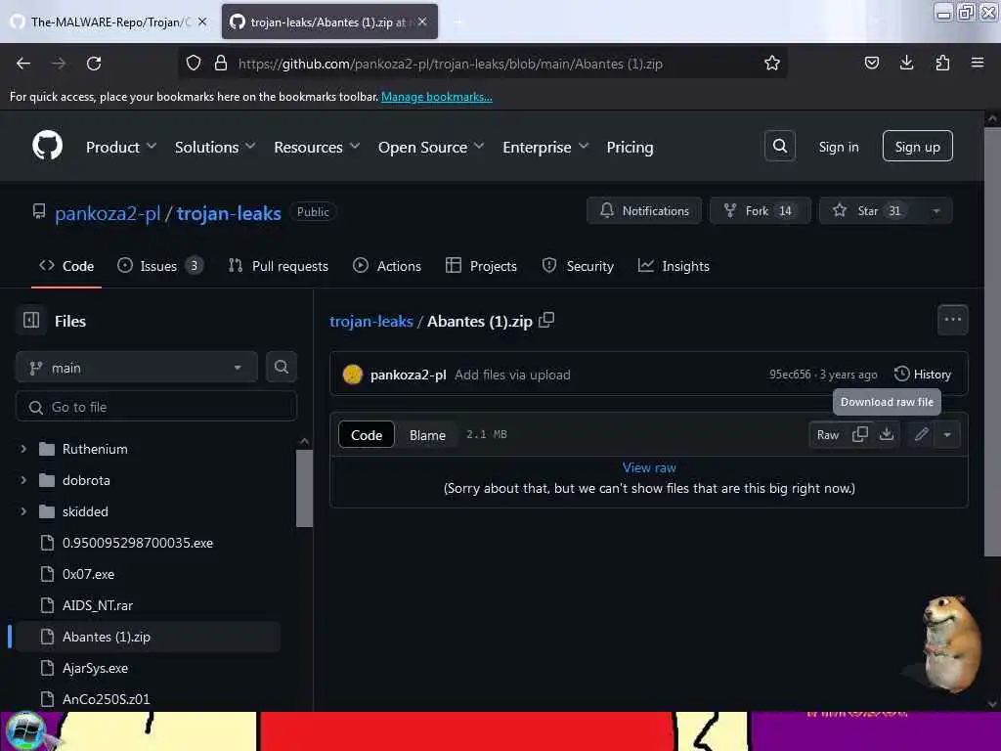Open the main branch selector dropdown

[137, 368]
